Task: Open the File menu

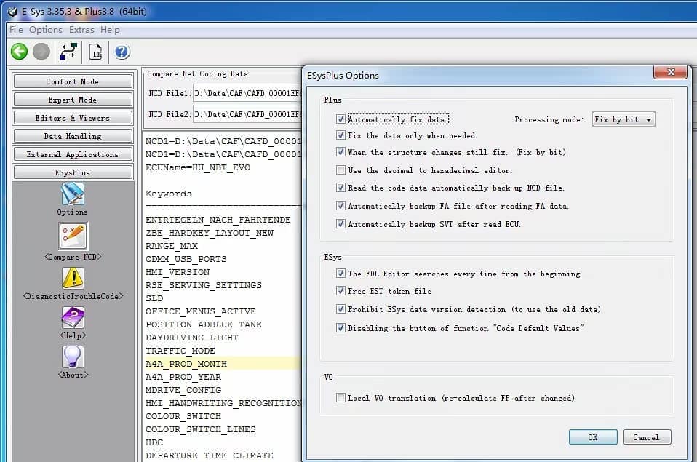Action: pyautogui.click(x=16, y=29)
